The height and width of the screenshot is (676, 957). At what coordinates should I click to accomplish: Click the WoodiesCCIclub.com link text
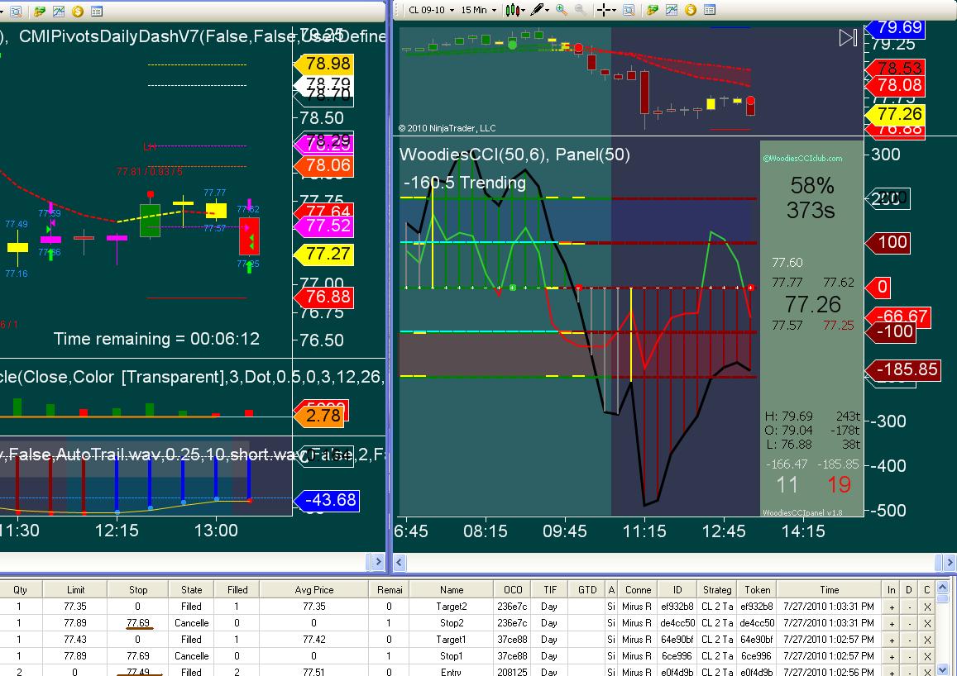802,159
